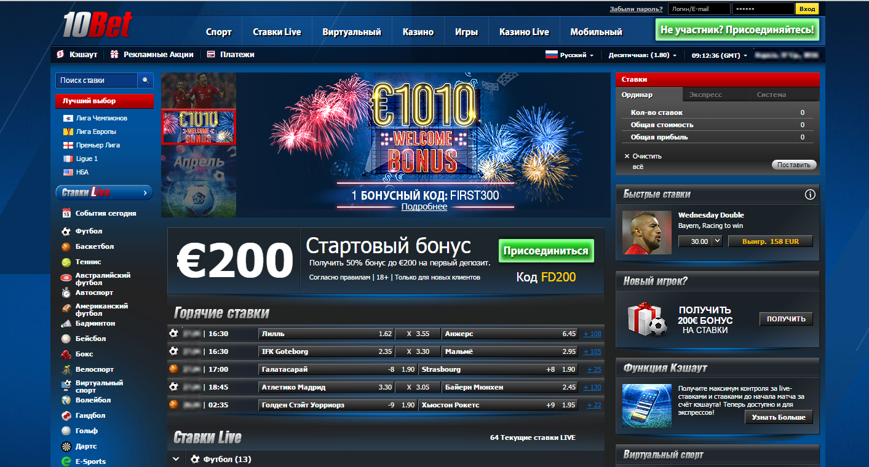This screenshot has height=467, width=869.
Task: Click the Логин/E-mail input field
Action: [x=699, y=9]
